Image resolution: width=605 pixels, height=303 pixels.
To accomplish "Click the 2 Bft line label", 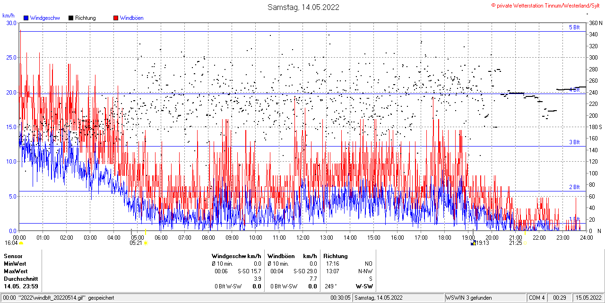I will pos(574,187).
